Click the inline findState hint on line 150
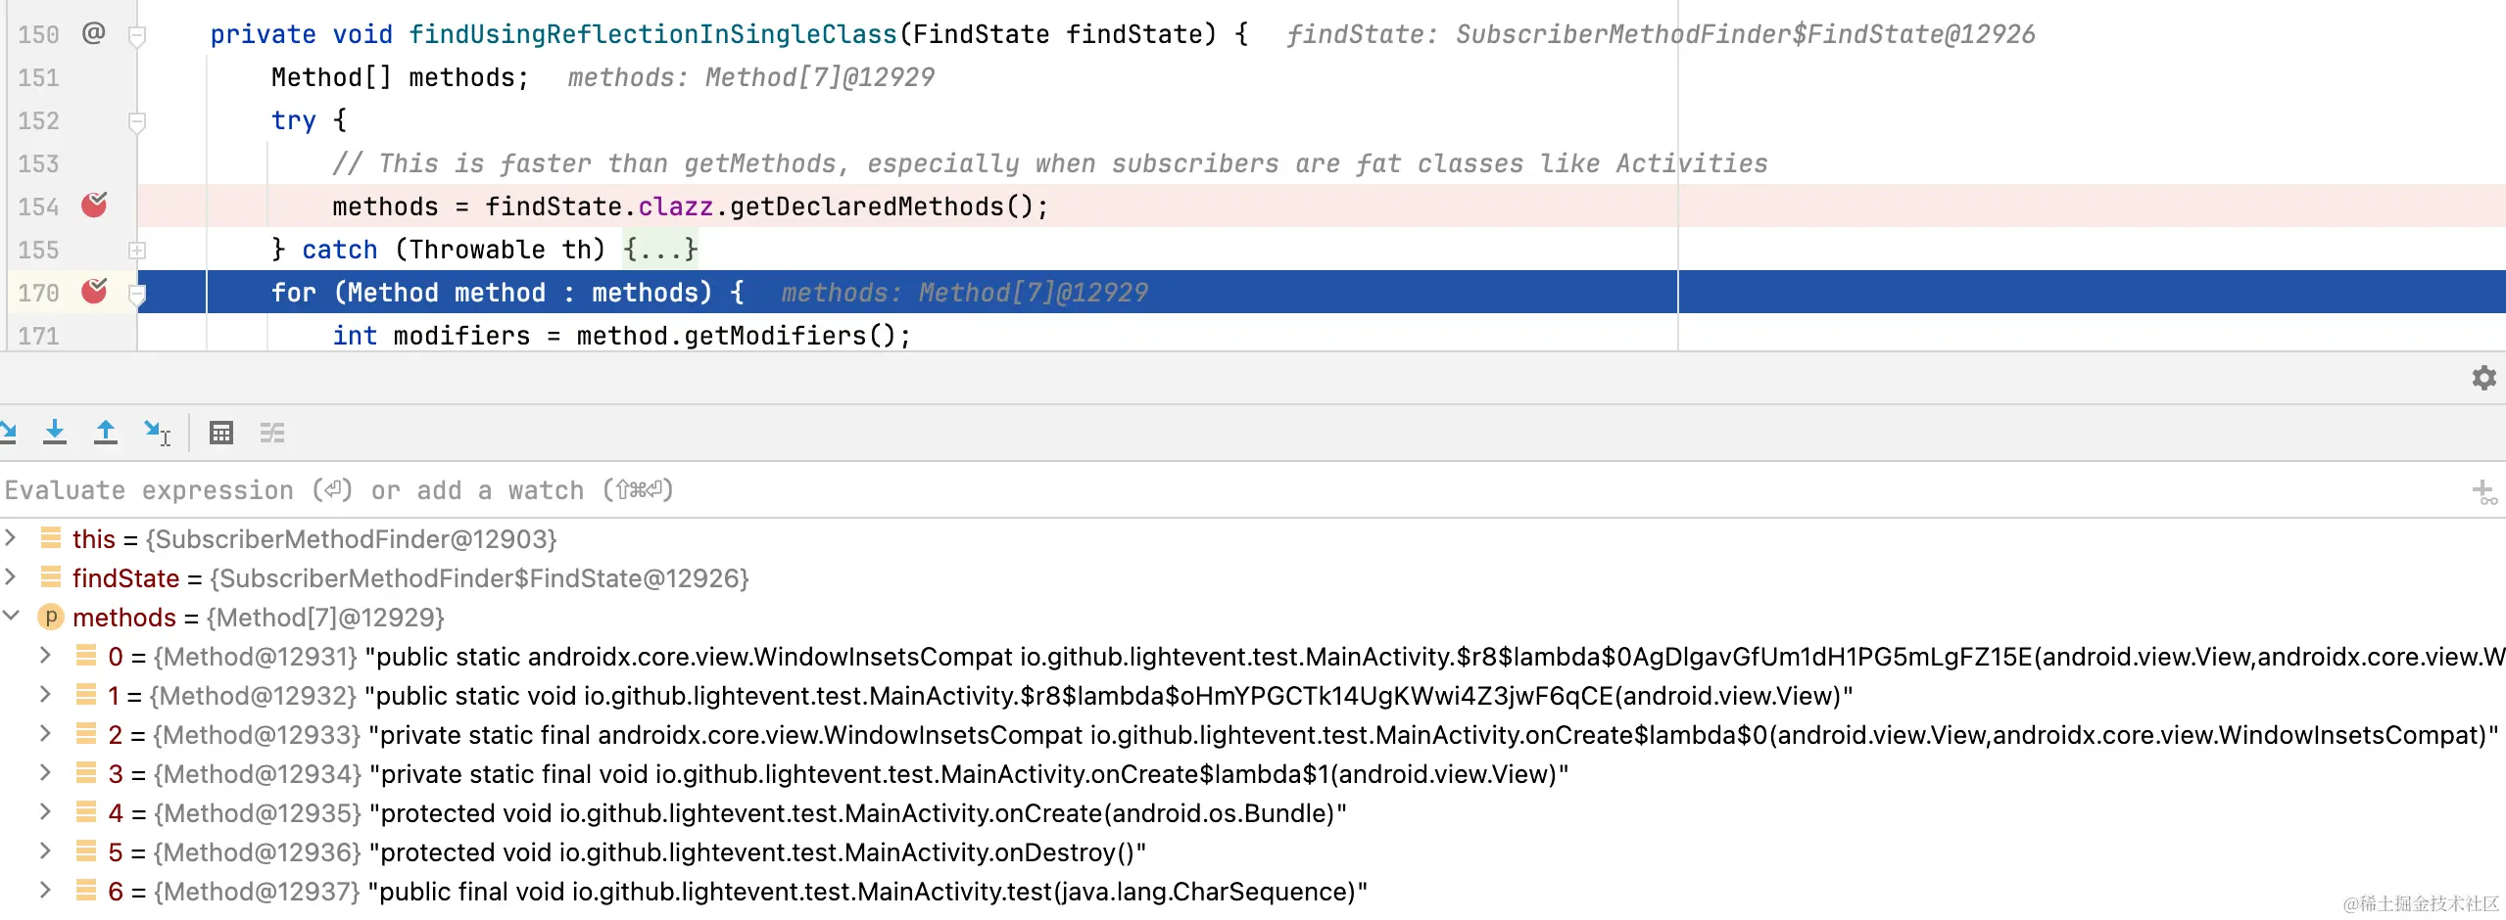2506x920 pixels. [1661, 34]
